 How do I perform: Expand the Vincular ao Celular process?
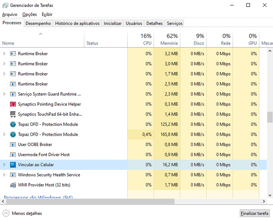click(x=4, y=165)
